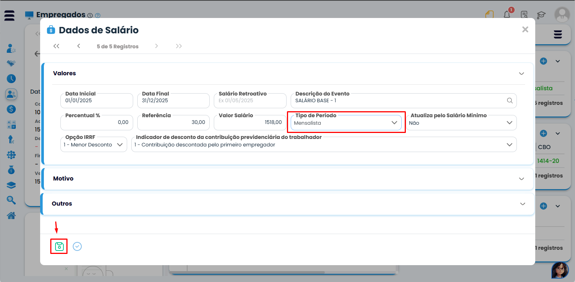Open the graduation cap training icon
575x282 pixels.
click(541, 15)
